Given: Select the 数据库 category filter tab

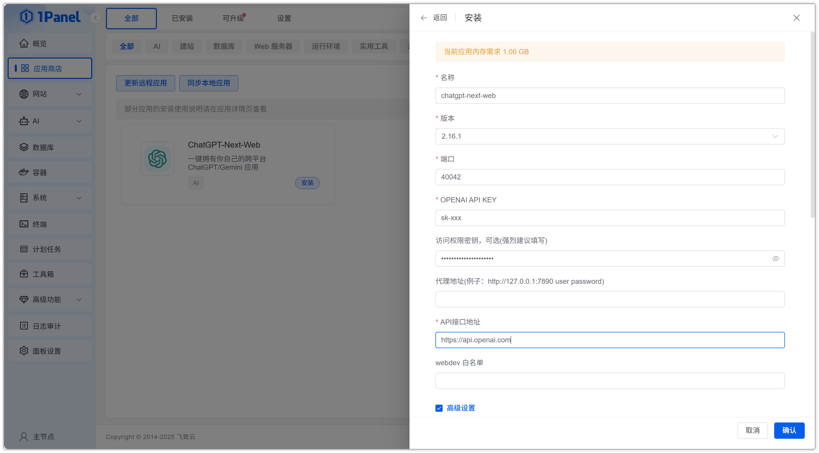Looking at the screenshot, I should (x=224, y=46).
